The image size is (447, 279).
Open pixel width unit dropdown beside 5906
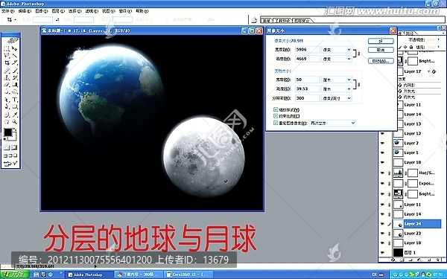[x=349, y=50]
